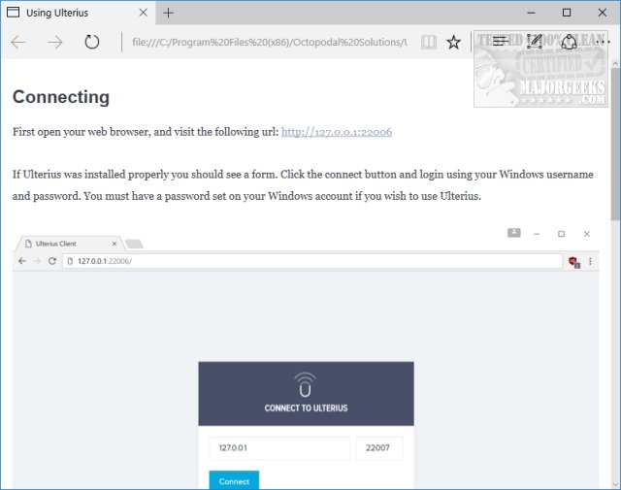
Task: Click the blue Connect button
Action: click(x=234, y=480)
